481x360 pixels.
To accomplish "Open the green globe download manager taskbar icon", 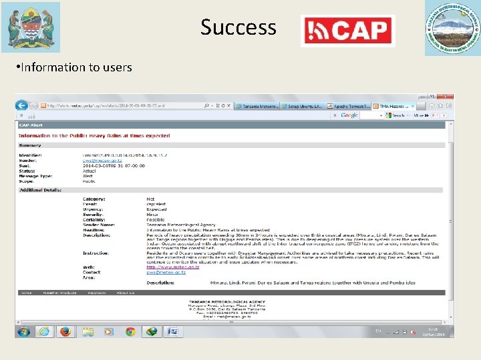I will pos(152,332).
